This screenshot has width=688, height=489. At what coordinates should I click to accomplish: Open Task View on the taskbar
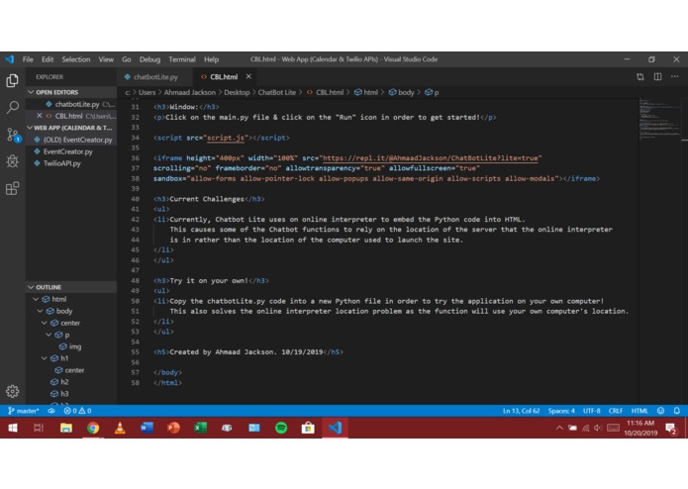tap(39, 428)
